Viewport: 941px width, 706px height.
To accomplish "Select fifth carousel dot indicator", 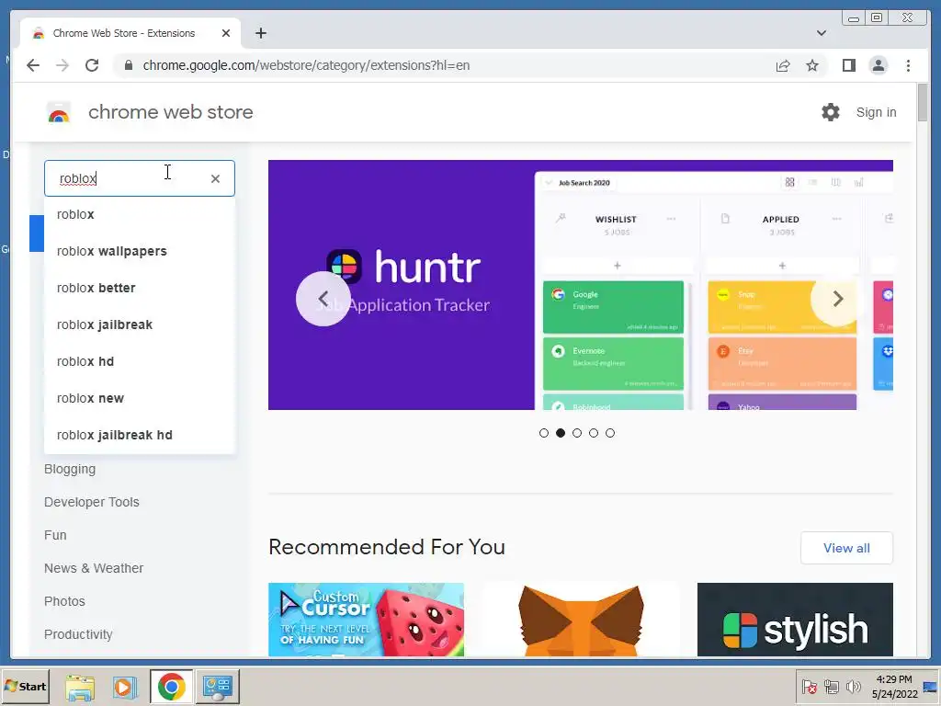I will (610, 433).
